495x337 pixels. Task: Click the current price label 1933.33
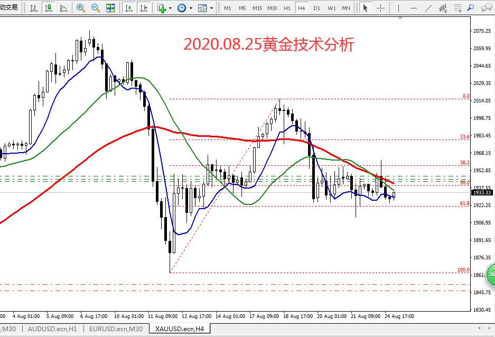pyautogui.click(x=482, y=192)
